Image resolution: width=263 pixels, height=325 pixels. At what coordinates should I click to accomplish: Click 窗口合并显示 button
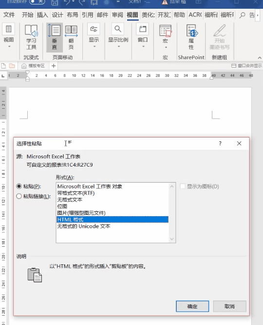[x=246, y=66]
